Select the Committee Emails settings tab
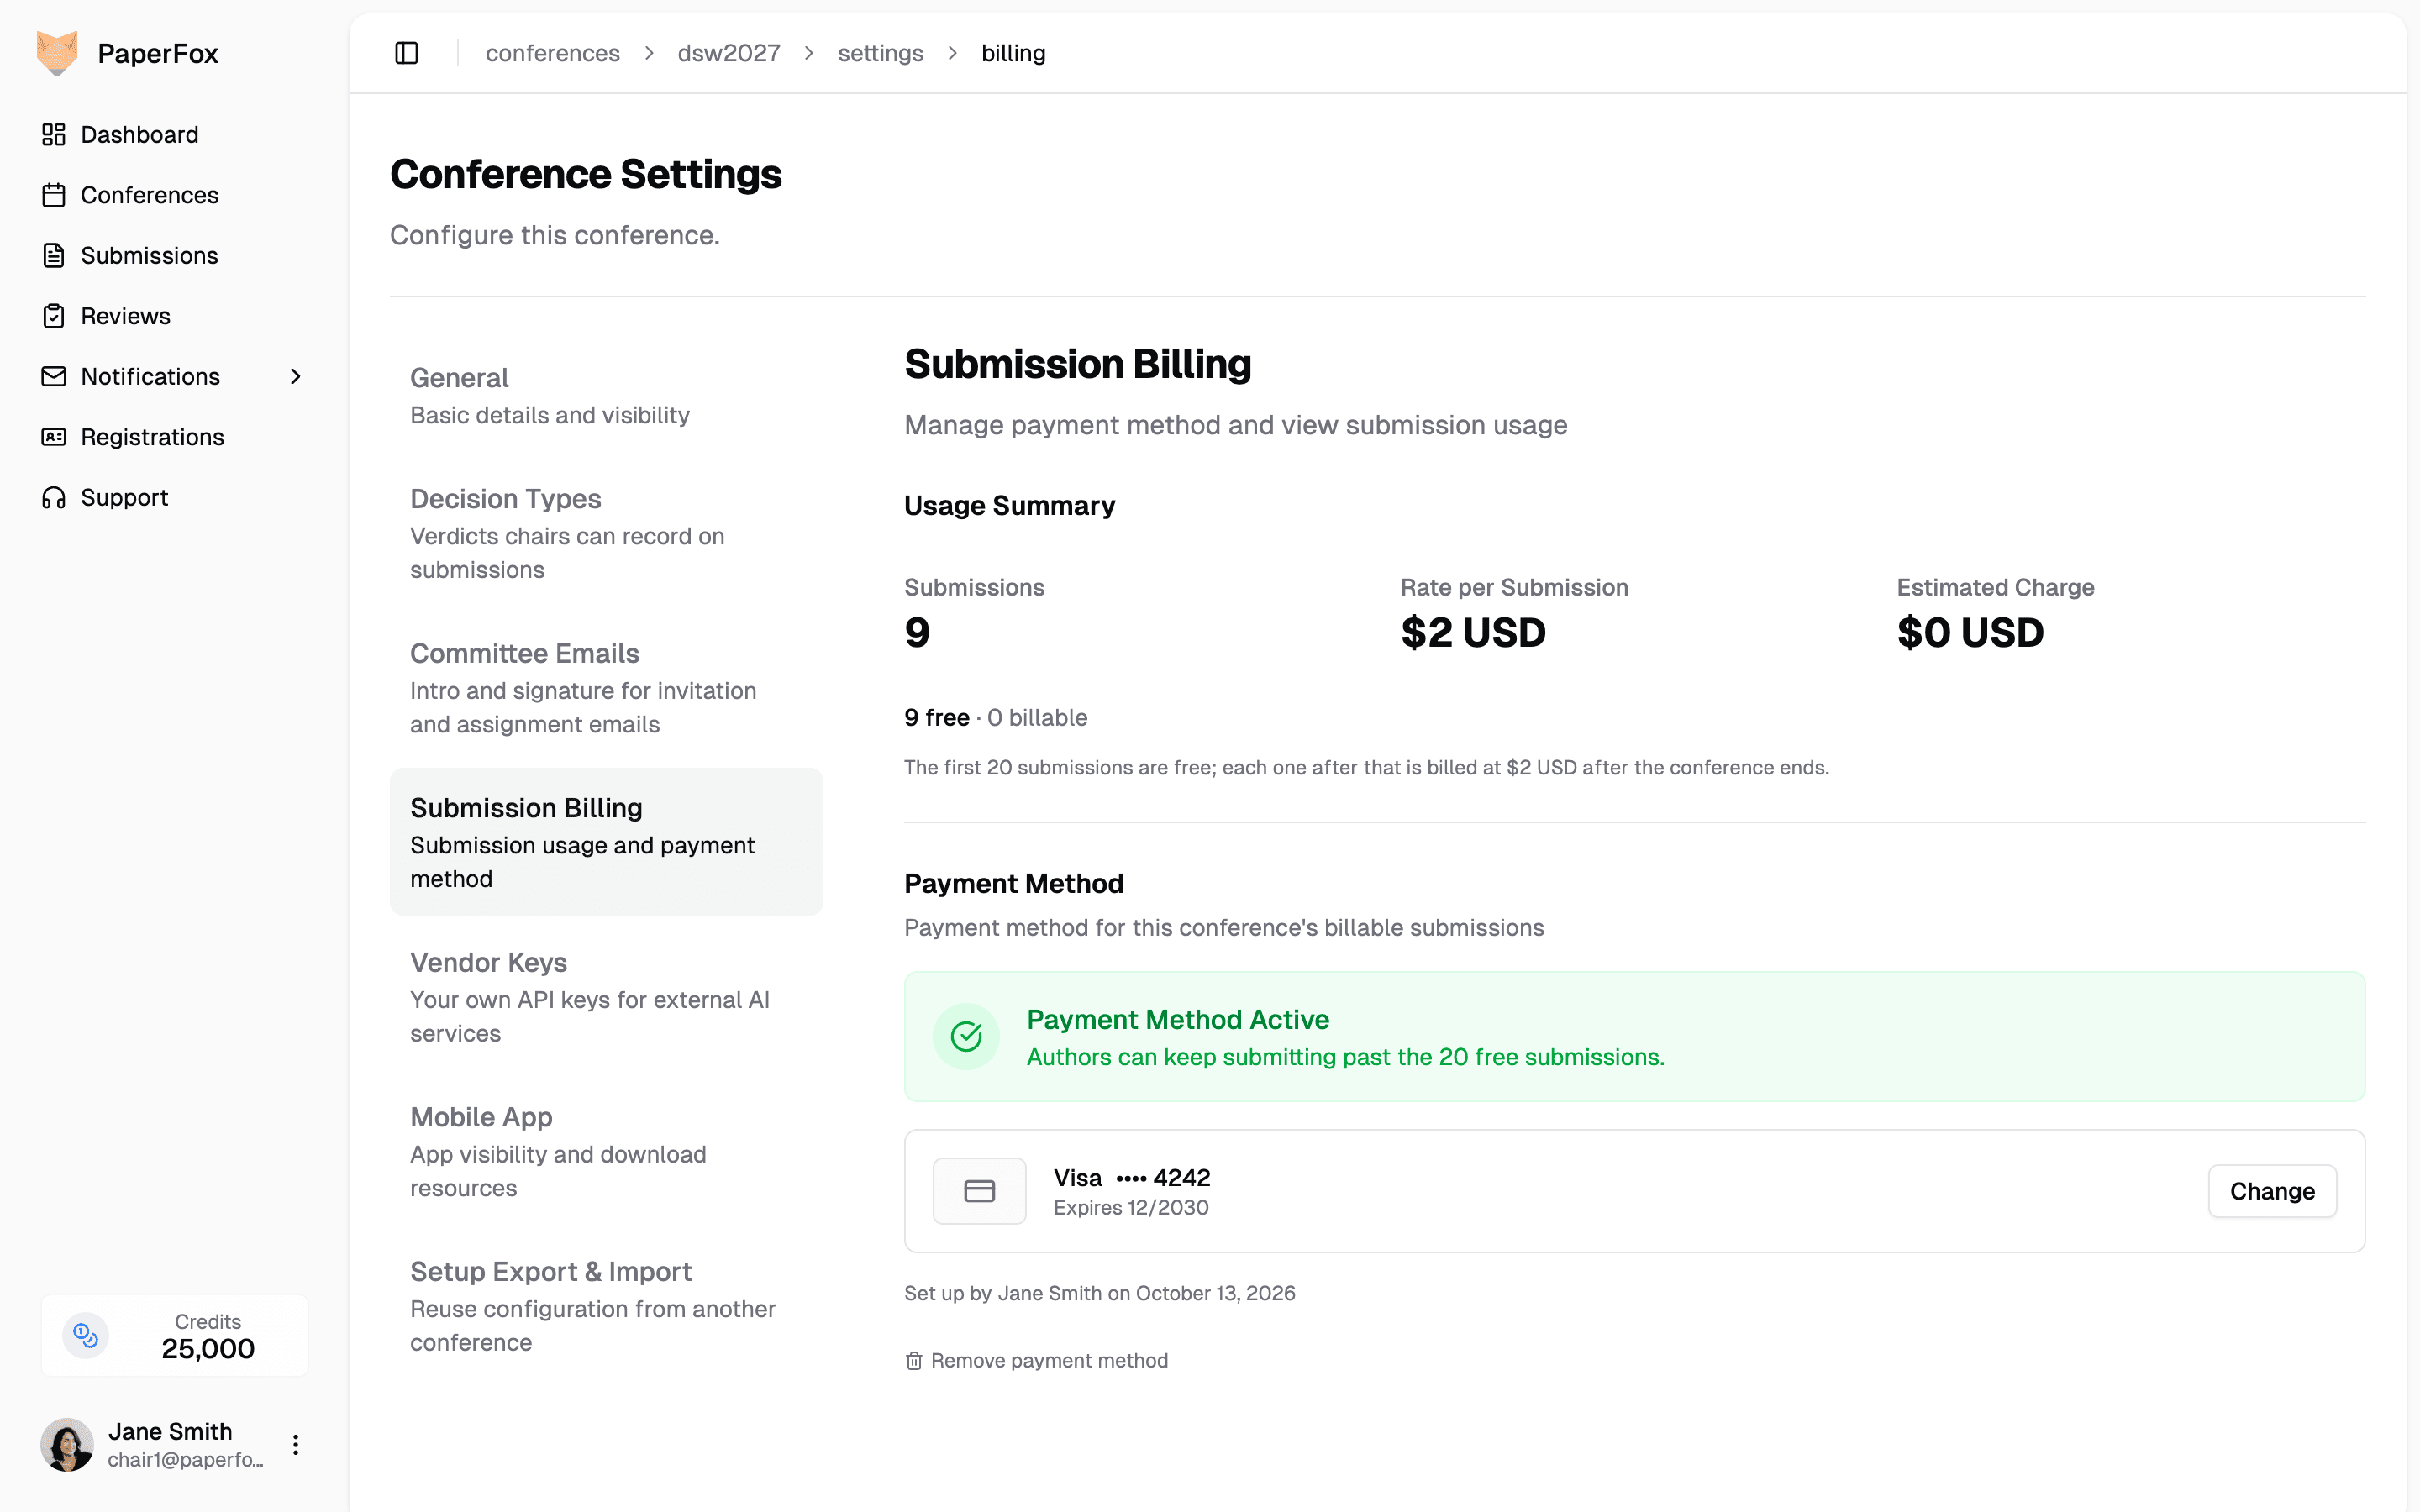The height and width of the screenshot is (1512, 2420). 606,688
